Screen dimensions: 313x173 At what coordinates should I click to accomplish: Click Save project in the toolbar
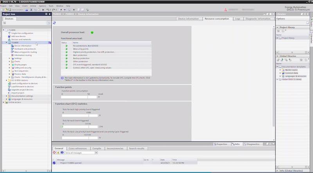click(16, 9)
